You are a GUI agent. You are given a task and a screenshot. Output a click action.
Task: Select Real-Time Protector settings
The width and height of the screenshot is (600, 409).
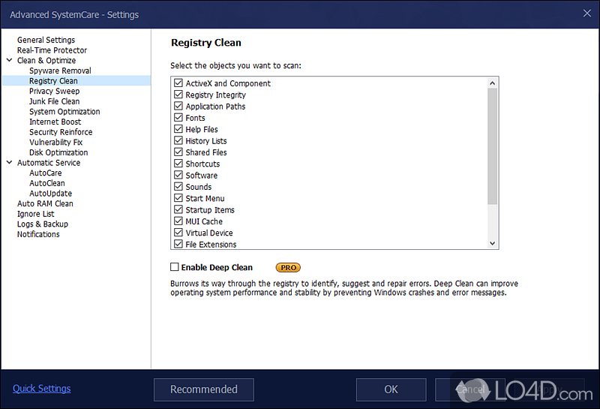tap(52, 50)
